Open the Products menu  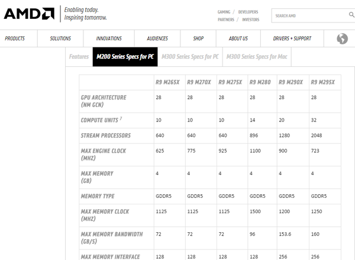pyautogui.click(x=15, y=38)
